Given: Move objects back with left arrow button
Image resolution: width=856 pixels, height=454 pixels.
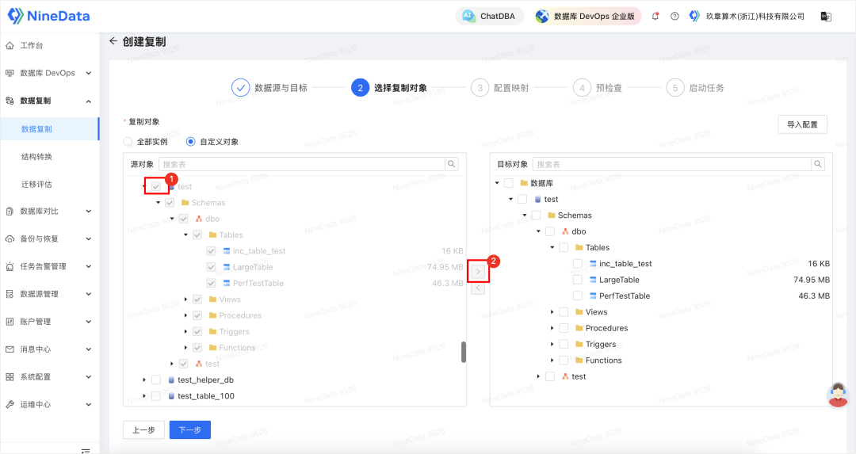Looking at the screenshot, I should [478, 288].
